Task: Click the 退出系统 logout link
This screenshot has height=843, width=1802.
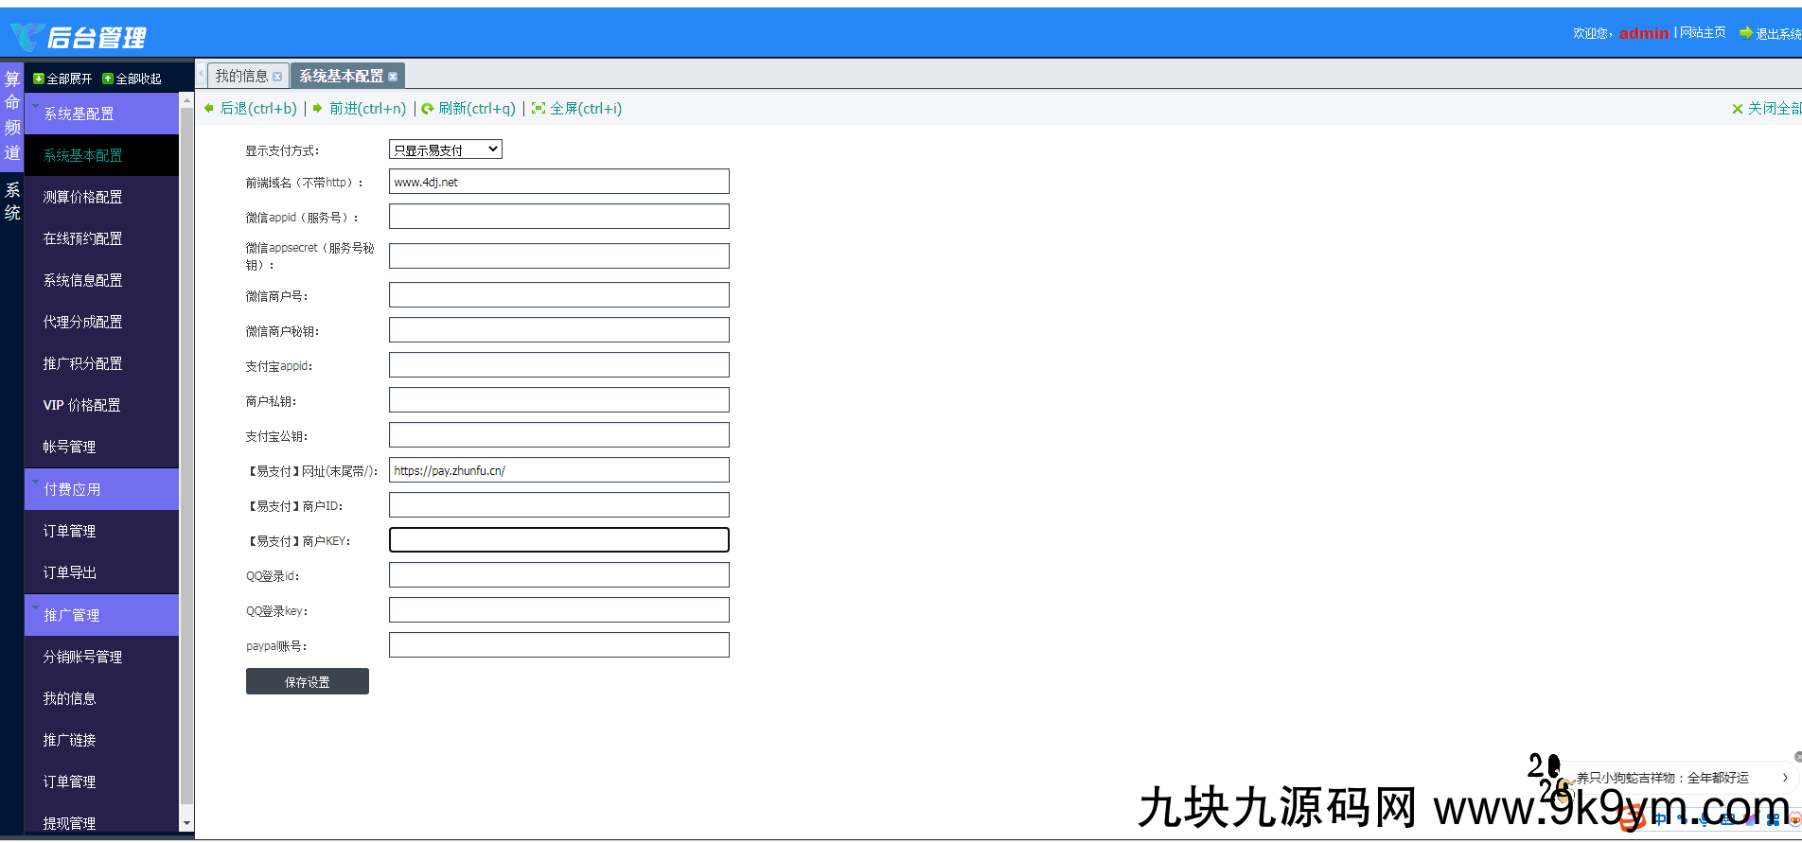Action: coord(1770,33)
